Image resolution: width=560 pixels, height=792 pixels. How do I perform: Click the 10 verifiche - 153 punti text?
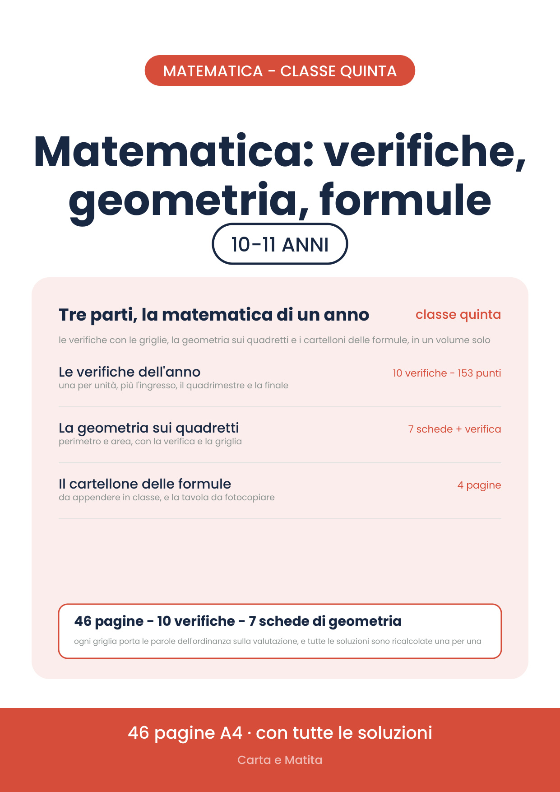447,373
